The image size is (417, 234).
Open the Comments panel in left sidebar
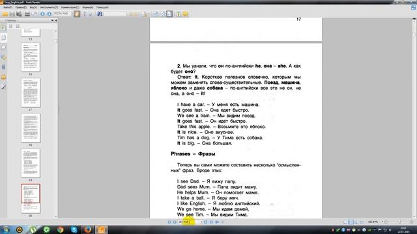click(x=3, y=57)
